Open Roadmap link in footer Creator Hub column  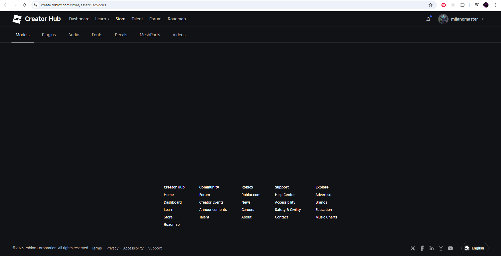tap(172, 224)
